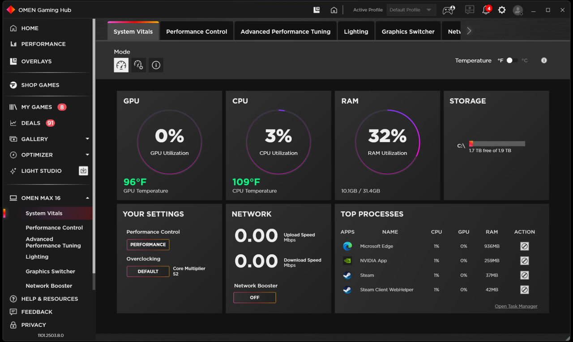
Task: Click the home icon in the title bar
Action: [x=334, y=10]
